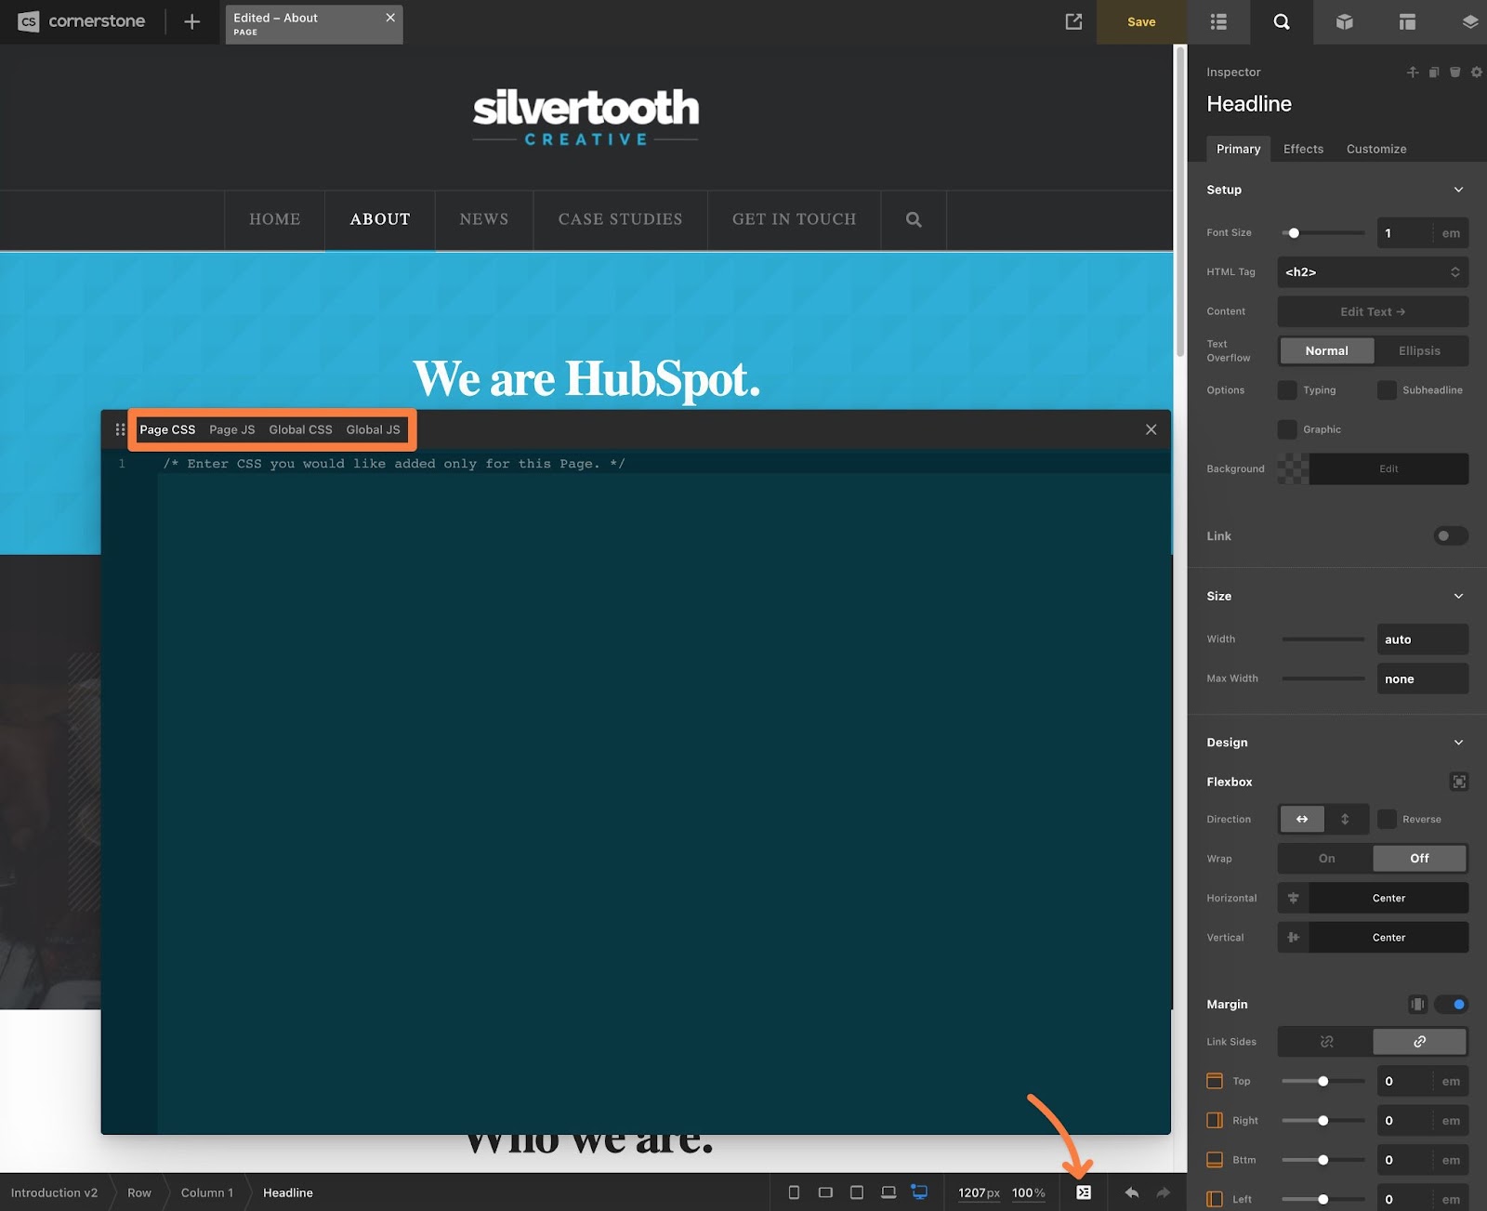Switch to the Effects tab
This screenshot has width=1487, height=1211.
(1303, 149)
